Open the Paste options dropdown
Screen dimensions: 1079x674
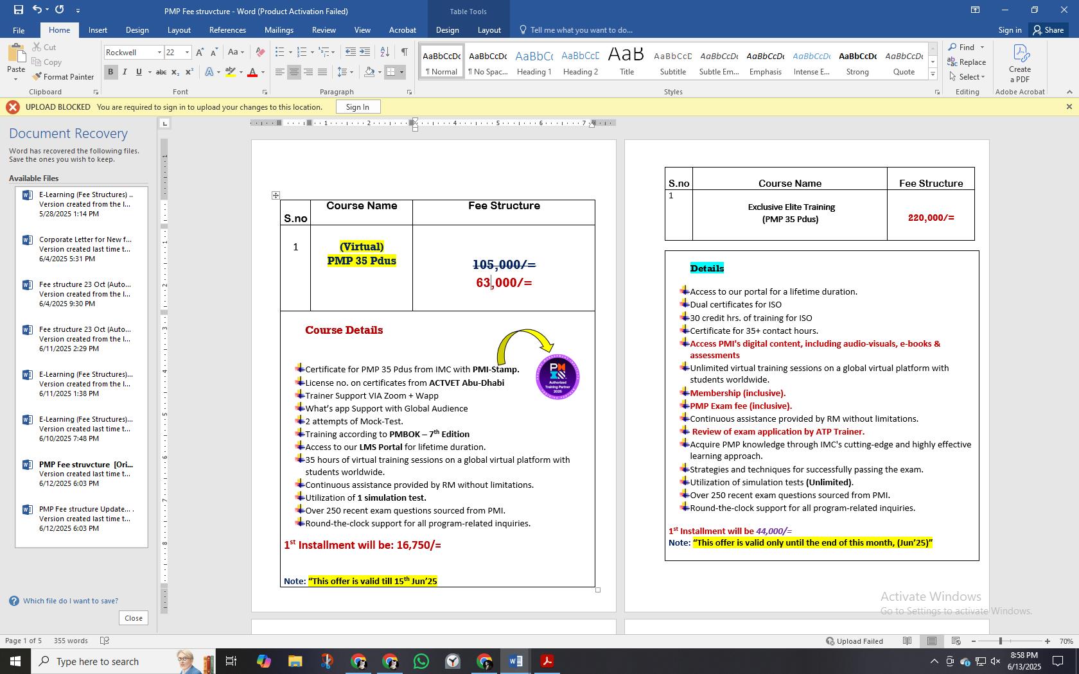pos(15,78)
